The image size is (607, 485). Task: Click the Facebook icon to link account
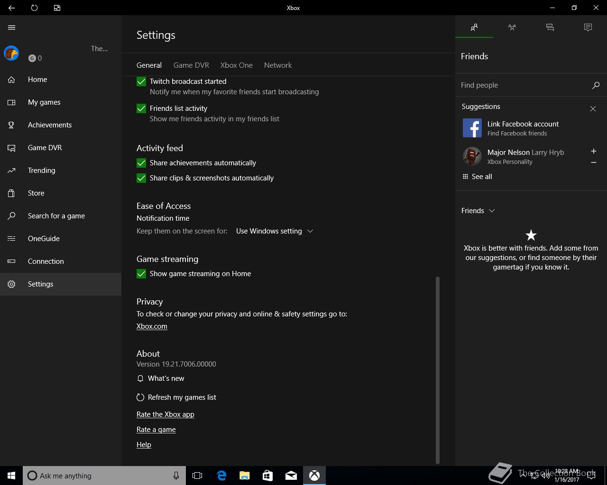[x=472, y=128]
